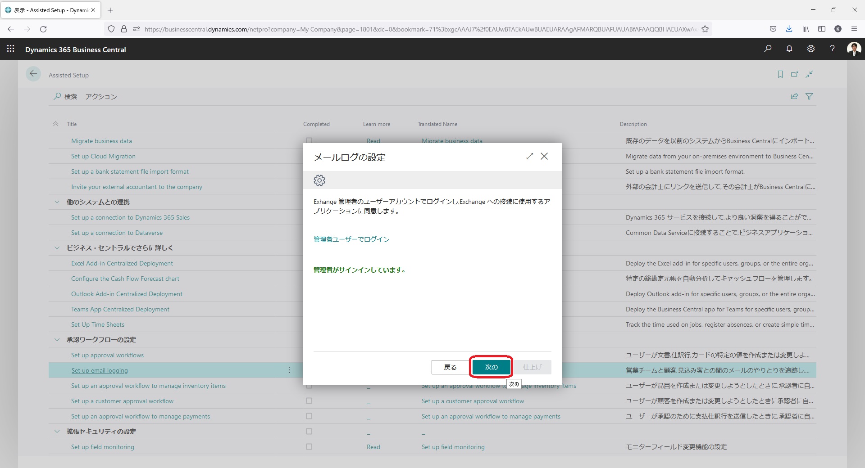Expand the mail log dialog to full screen
865x468 pixels.
530,156
